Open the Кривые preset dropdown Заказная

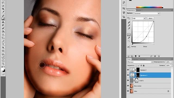tap(147, 13)
